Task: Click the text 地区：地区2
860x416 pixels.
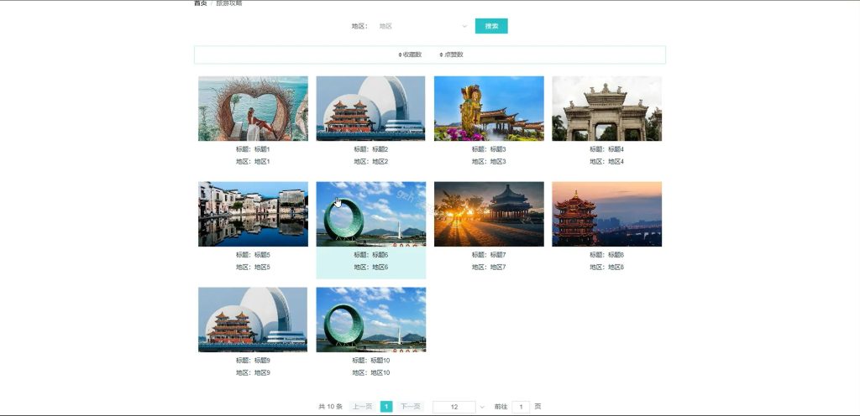Action: (x=370, y=162)
